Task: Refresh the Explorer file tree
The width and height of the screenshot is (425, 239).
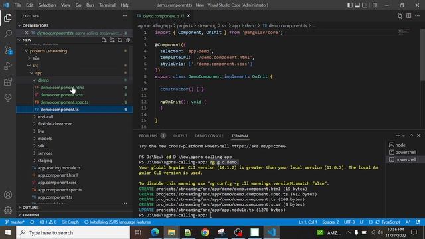Action: [x=120, y=40]
